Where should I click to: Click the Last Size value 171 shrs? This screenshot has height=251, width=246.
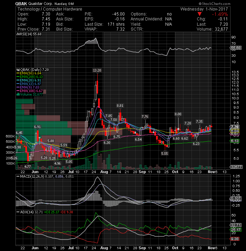116,24
